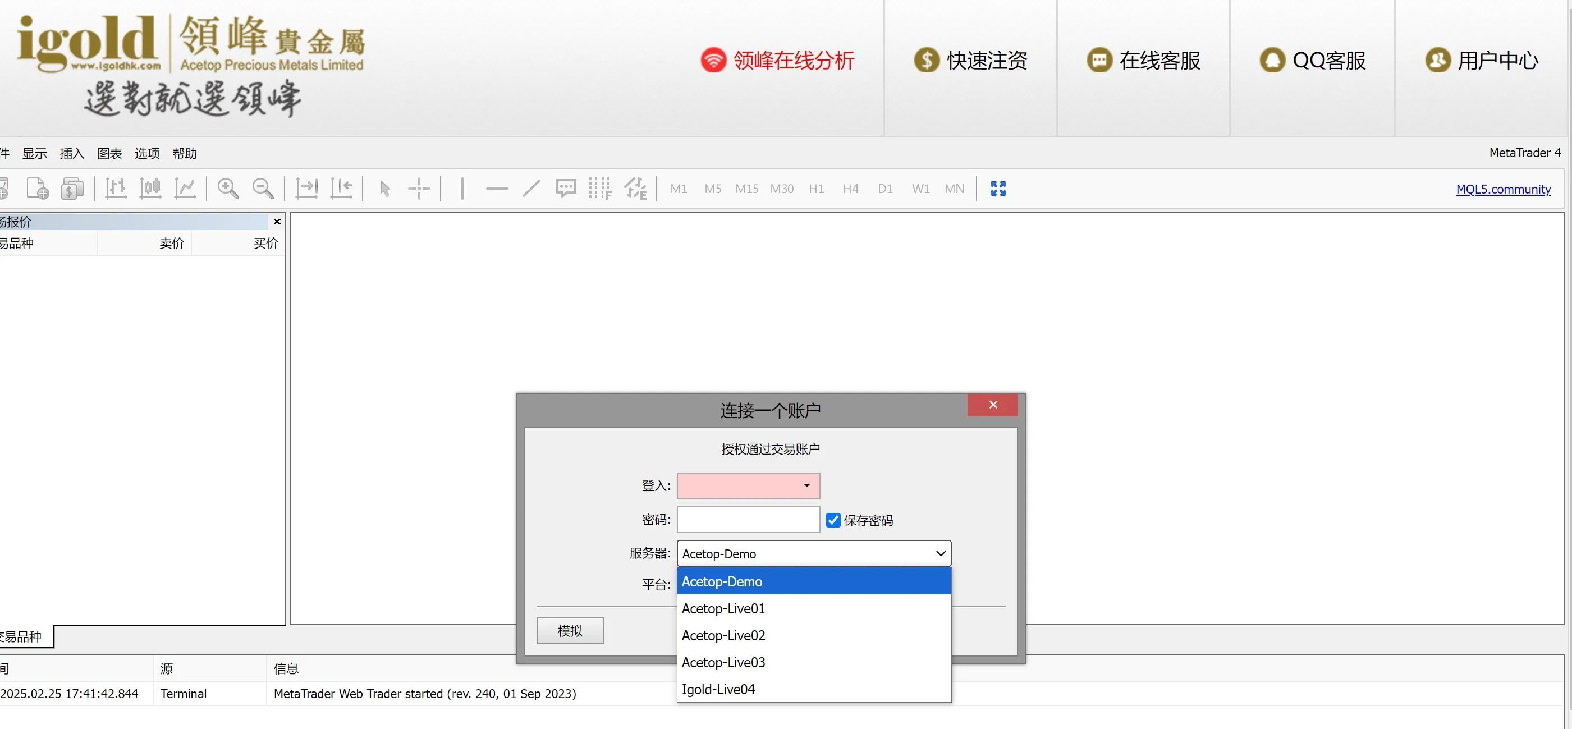The image size is (1572, 729).
Task: Open the 显示 menu
Action: (x=35, y=153)
